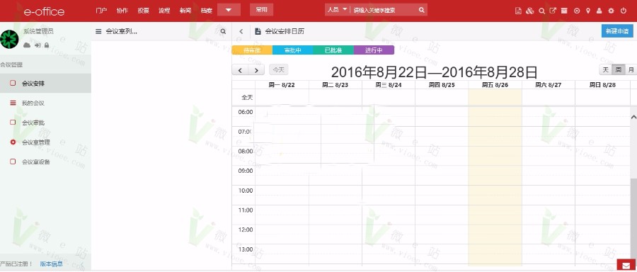Screen dimensions: 637x272
Task: Select the 进行中 status color tag
Action: pyautogui.click(x=374, y=50)
